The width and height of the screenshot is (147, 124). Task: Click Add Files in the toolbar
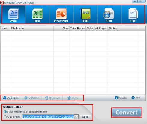pyautogui.click(x=11, y=98)
